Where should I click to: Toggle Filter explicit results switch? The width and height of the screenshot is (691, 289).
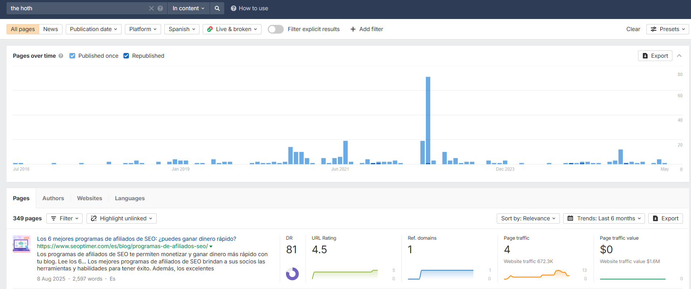click(x=276, y=29)
